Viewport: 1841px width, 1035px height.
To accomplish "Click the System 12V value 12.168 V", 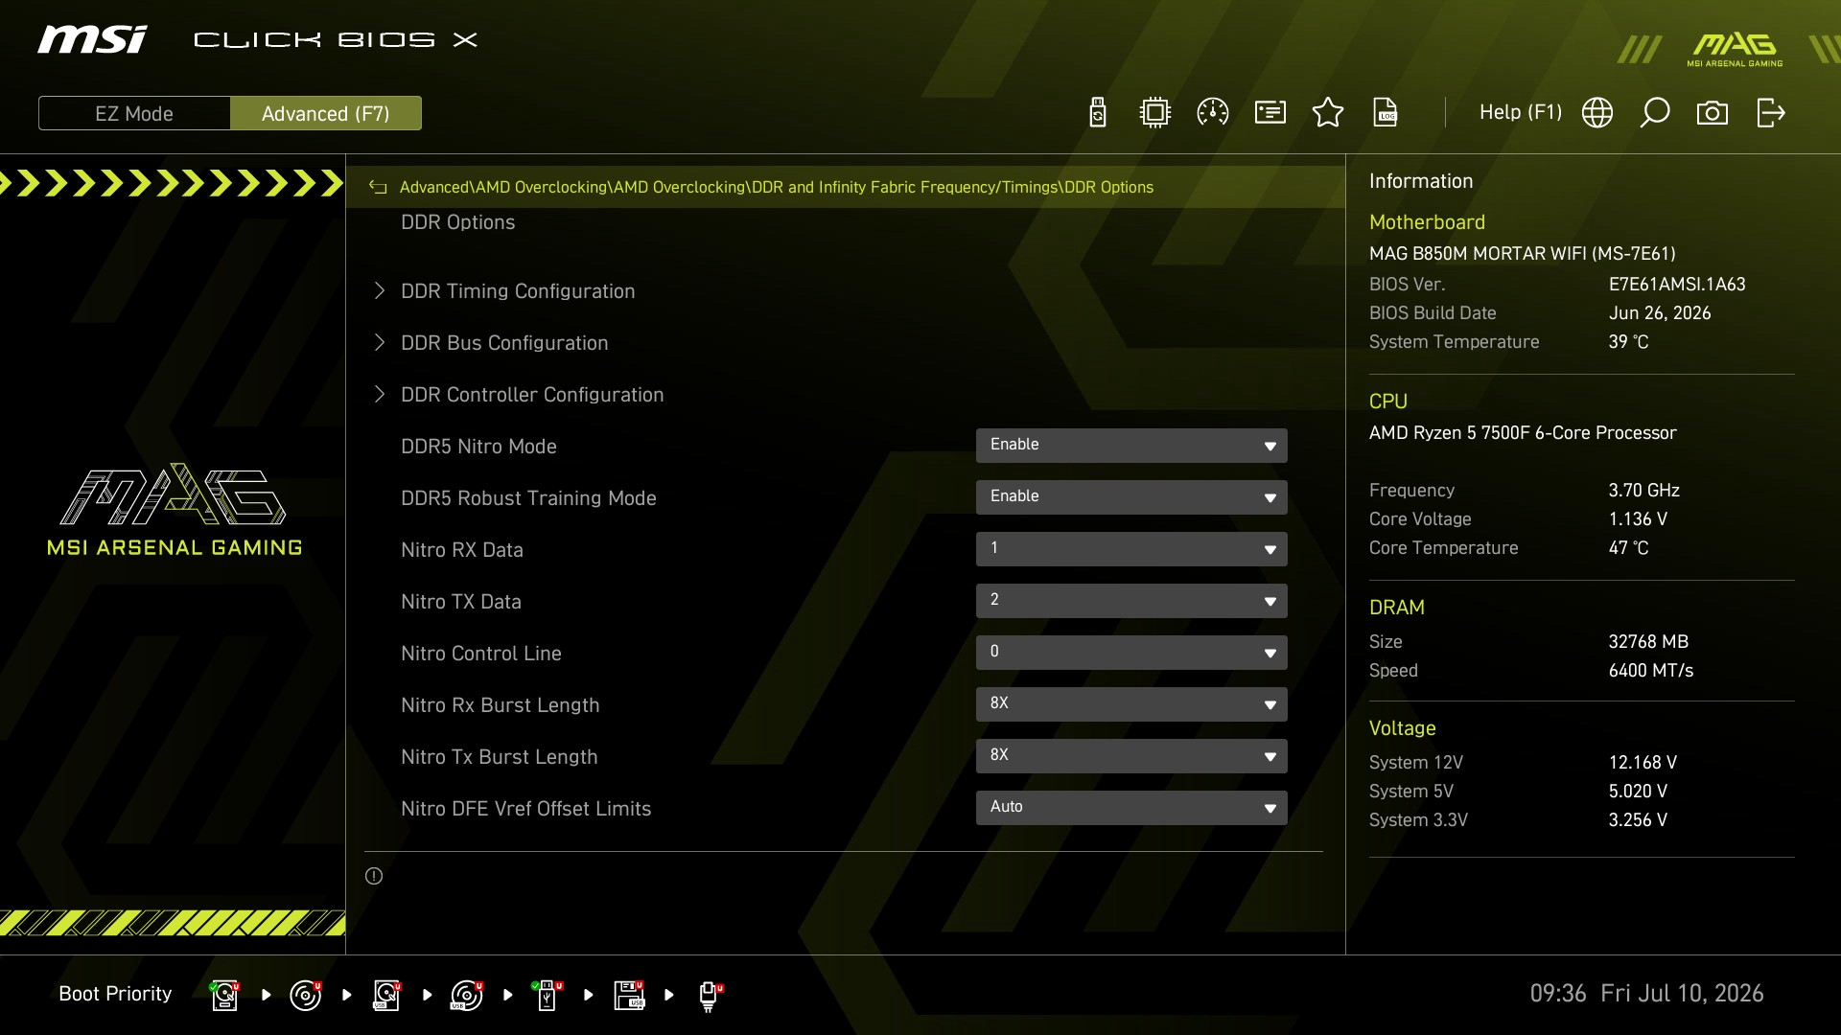I will pos(1643,763).
